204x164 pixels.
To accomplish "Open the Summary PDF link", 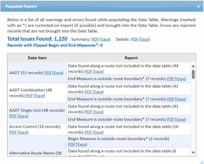I will (x=95, y=39).
